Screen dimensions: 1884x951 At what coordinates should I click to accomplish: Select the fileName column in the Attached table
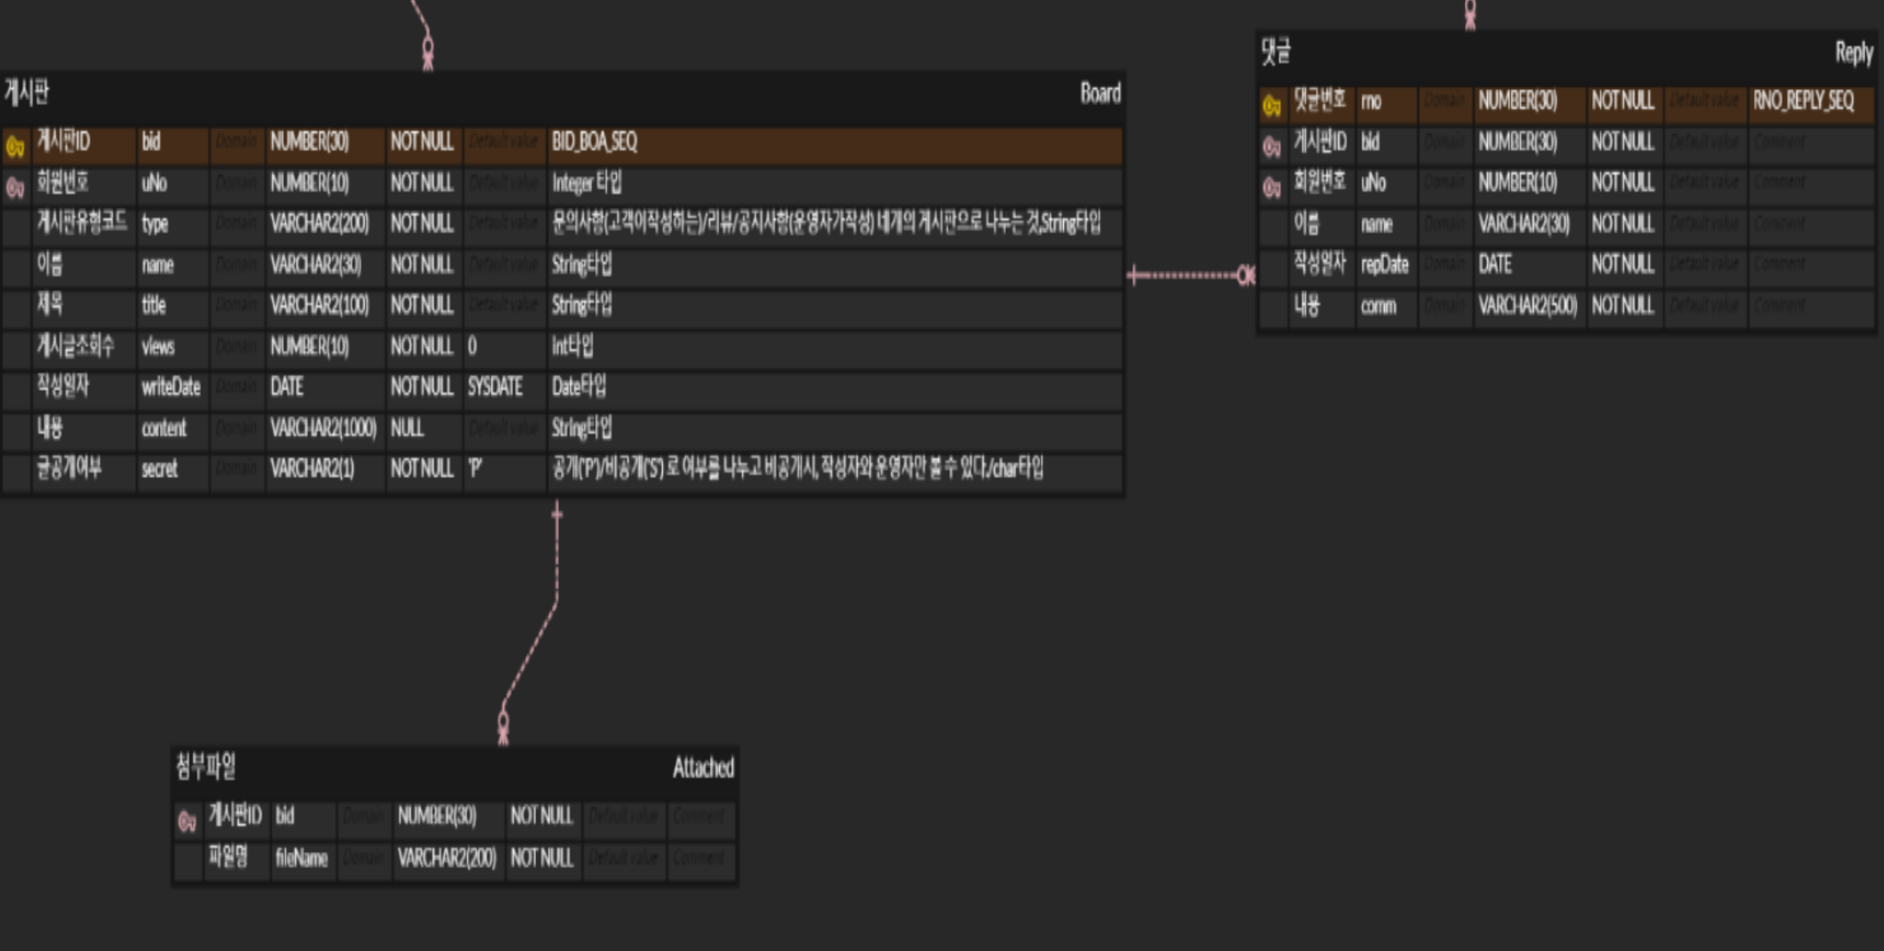click(303, 859)
